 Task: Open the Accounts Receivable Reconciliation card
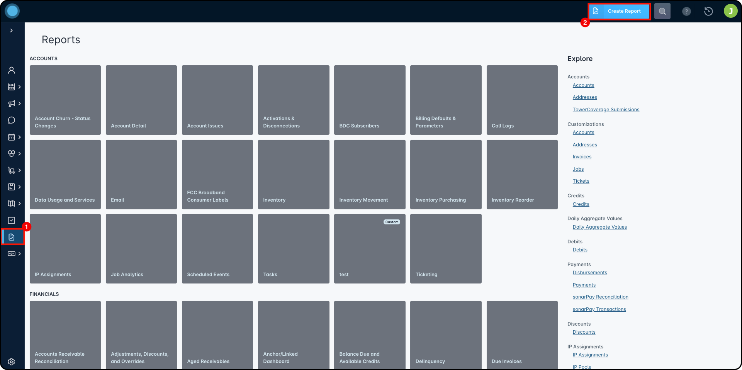coord(65,335)
